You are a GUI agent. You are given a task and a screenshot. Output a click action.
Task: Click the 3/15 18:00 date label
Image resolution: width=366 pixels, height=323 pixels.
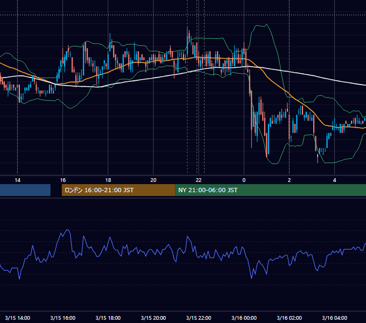coord(108,318)
